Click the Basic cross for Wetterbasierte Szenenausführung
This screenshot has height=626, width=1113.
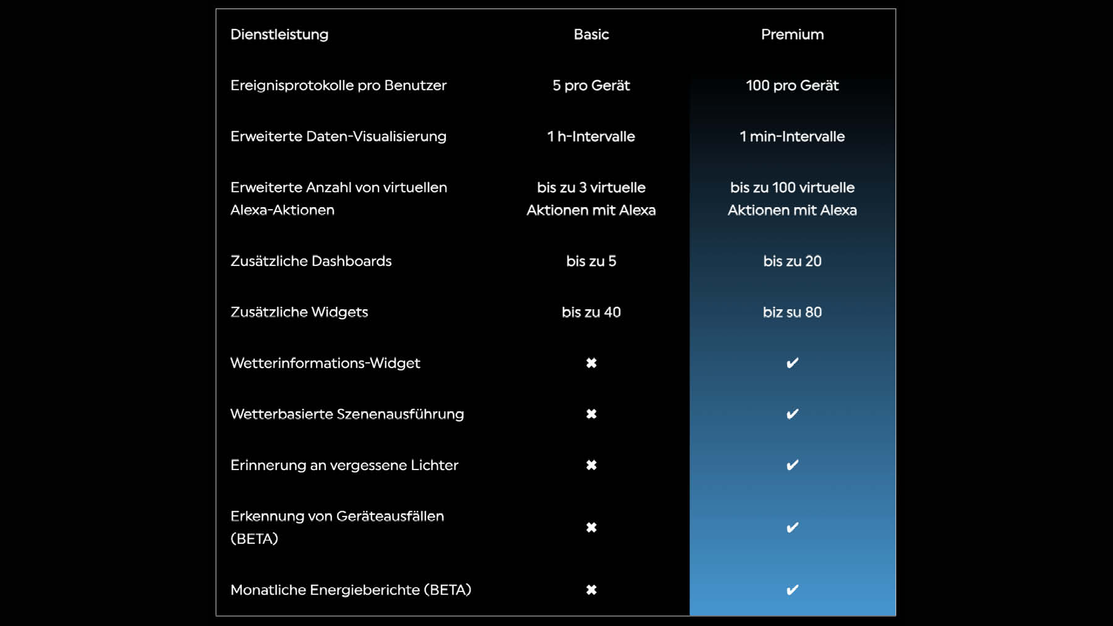click(591, 414)
